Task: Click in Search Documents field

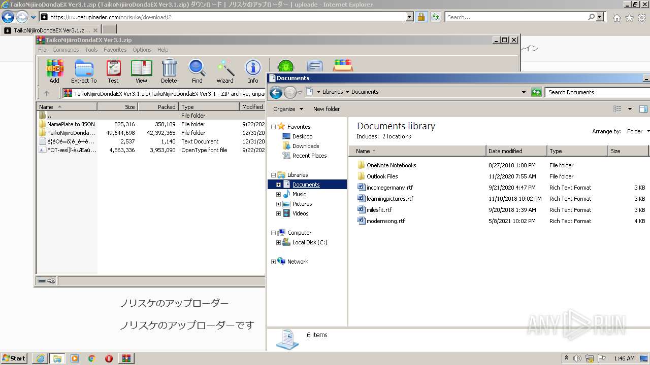Action: coord(598,92)
